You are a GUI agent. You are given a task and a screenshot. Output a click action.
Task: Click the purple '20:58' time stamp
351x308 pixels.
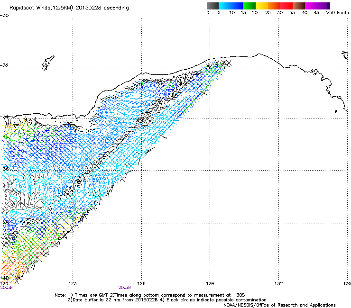(6, 288)
